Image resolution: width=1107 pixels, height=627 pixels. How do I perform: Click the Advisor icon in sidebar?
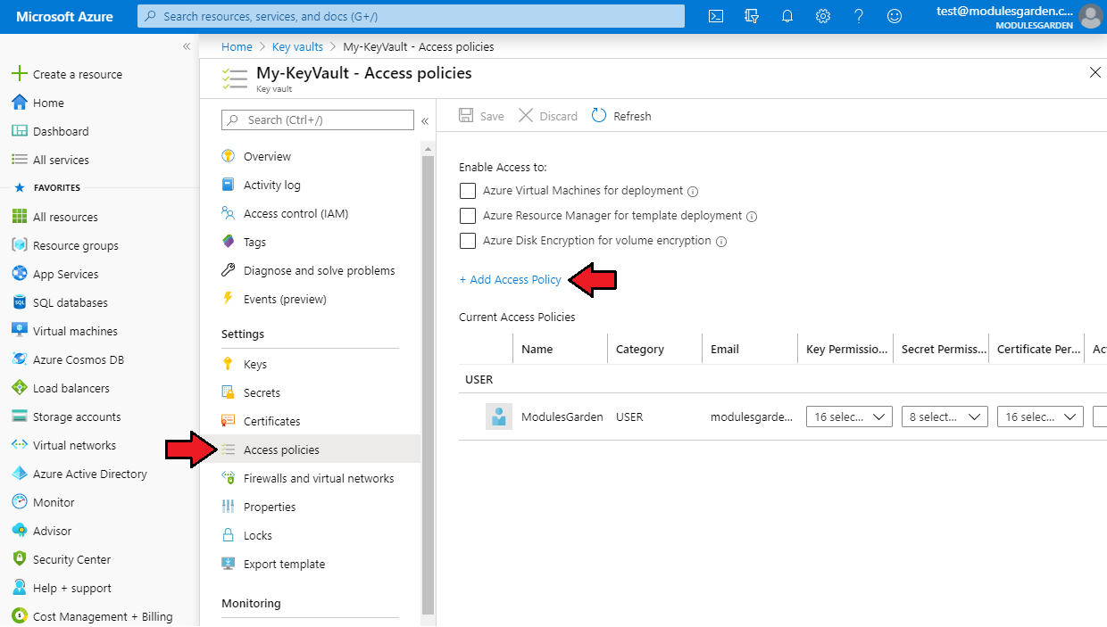point(19,531)
